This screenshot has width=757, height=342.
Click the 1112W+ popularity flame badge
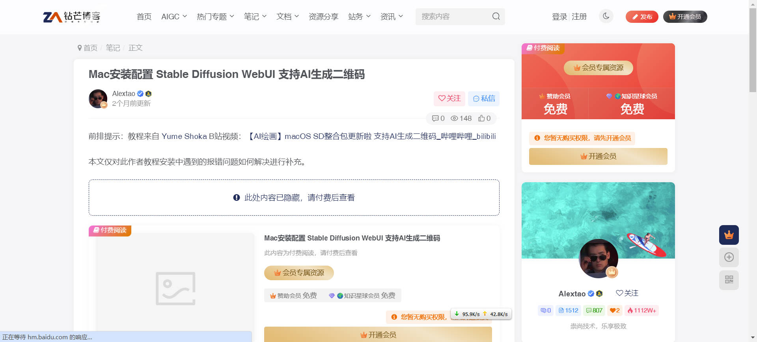[x=641, y=311]
